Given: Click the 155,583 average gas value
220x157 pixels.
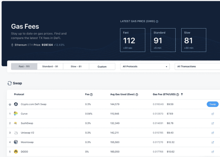Looking at the screenshot, I should (x=115, y=142).
